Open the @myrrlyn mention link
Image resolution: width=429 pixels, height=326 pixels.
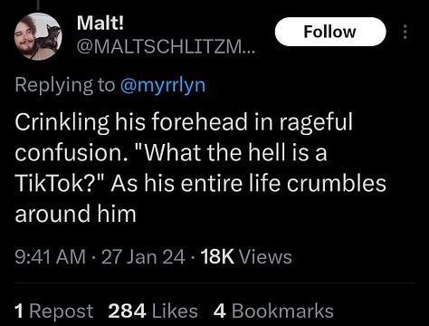click(x=163, y=85)
